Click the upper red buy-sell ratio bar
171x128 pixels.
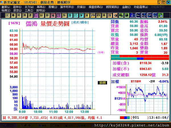(x=140, y=56)
